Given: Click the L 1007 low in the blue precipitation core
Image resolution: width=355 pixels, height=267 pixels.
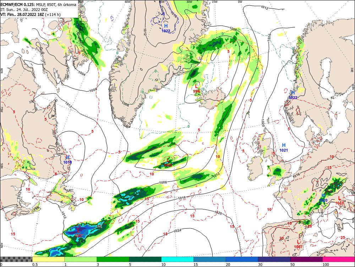Looking at the screenshot, I should pos(78,233).
